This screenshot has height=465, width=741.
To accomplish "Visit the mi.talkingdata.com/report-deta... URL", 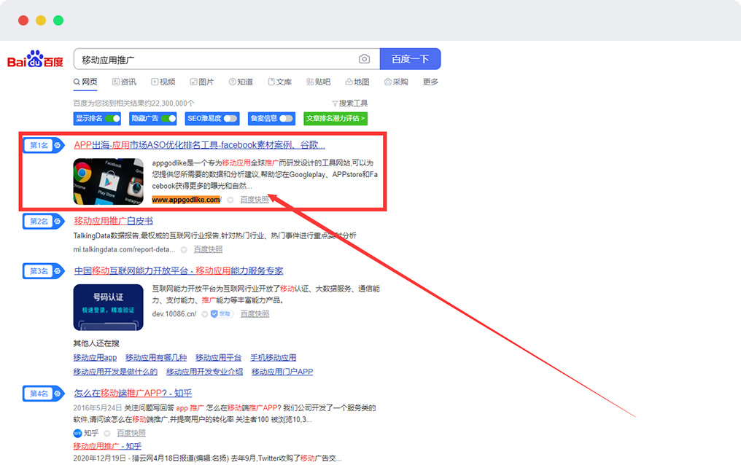I will coord(124,249).
